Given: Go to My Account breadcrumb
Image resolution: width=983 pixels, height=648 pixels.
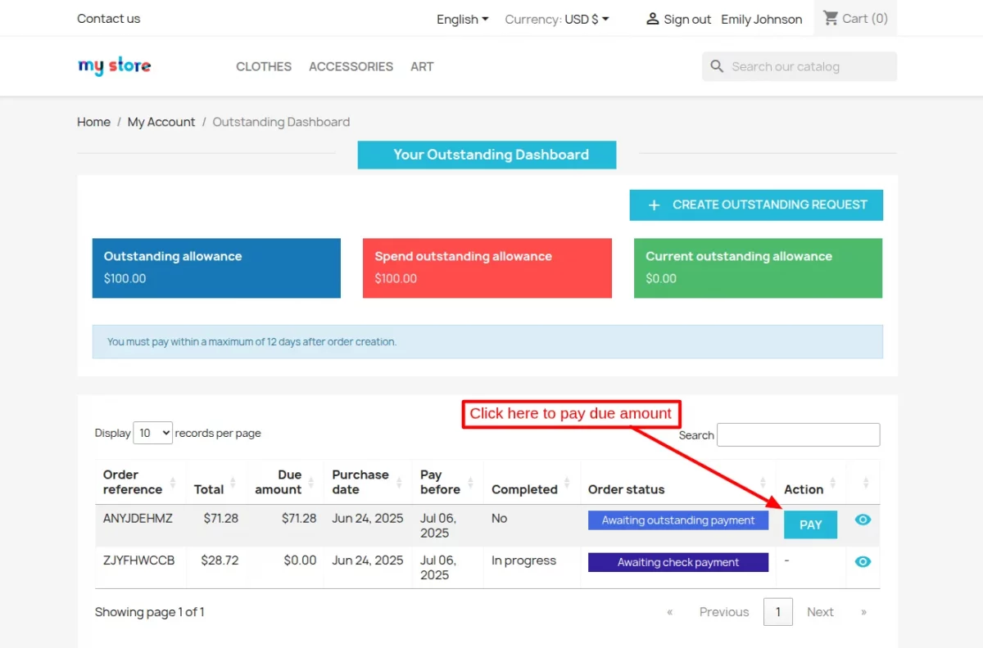Looking at the screenshot, I should click(x=161, y=122).
